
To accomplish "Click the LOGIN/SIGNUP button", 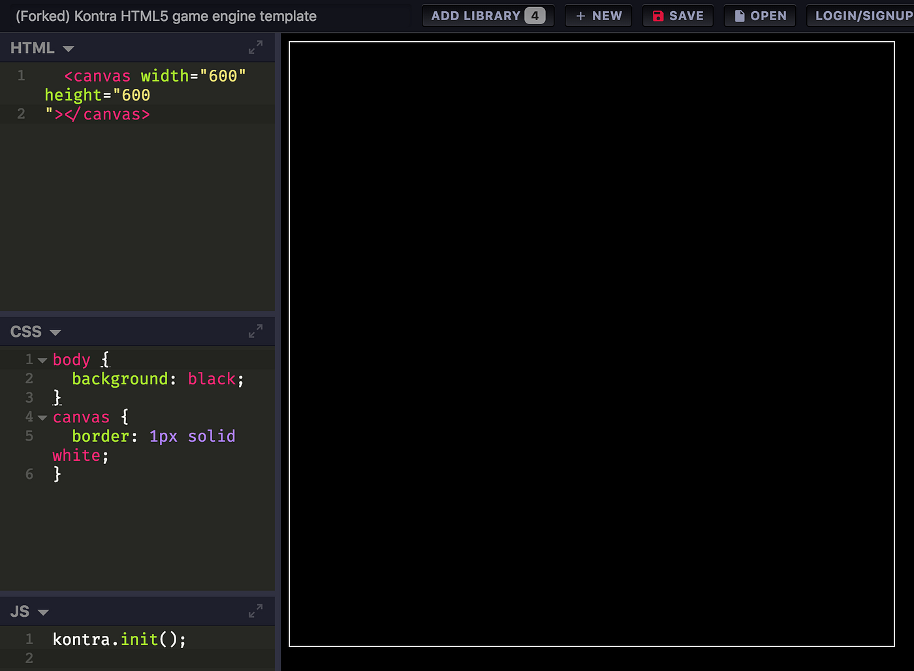I will tap(860, 16).
